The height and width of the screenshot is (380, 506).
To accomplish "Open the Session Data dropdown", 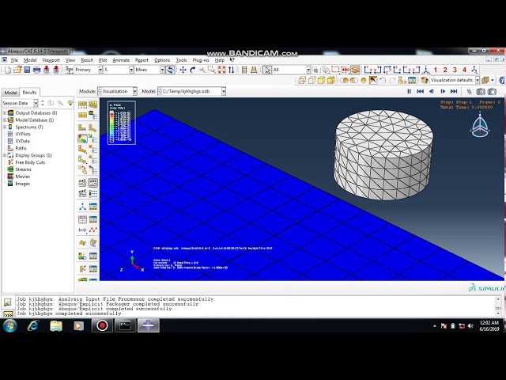I will [x=36, y=103].
